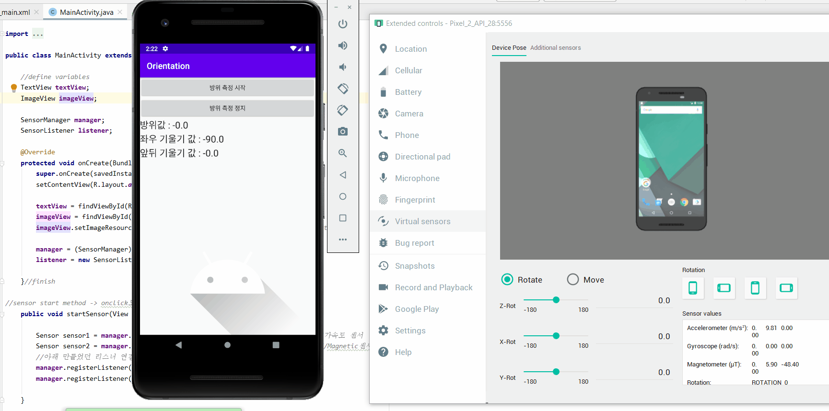Rotate emulator left using the rotate icon

pos(343,89)
